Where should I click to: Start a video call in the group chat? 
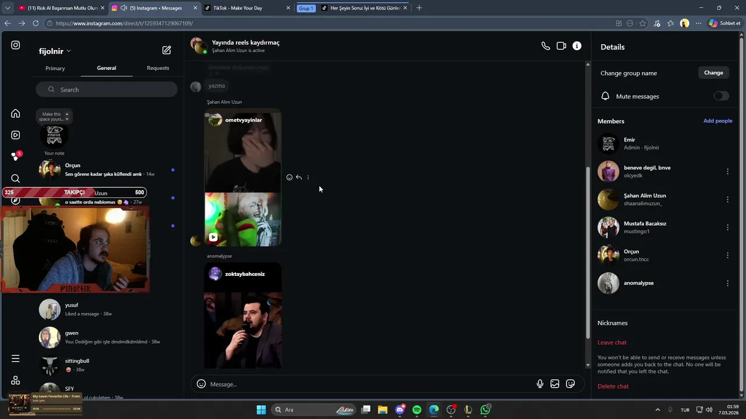pos(561,46)
